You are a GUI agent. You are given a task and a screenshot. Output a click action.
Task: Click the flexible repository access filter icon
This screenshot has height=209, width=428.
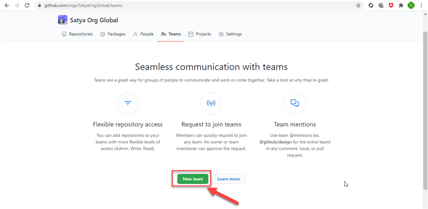point(128,103)
